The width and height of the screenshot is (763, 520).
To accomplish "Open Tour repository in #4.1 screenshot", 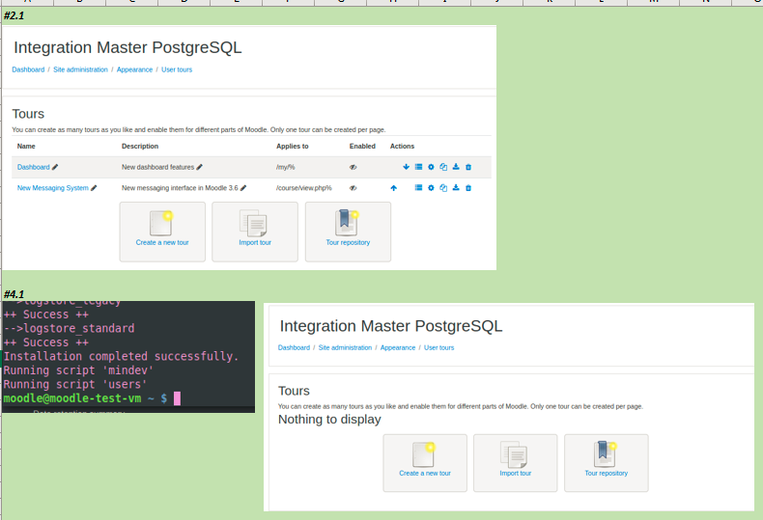I will click(x=607, y=463).
